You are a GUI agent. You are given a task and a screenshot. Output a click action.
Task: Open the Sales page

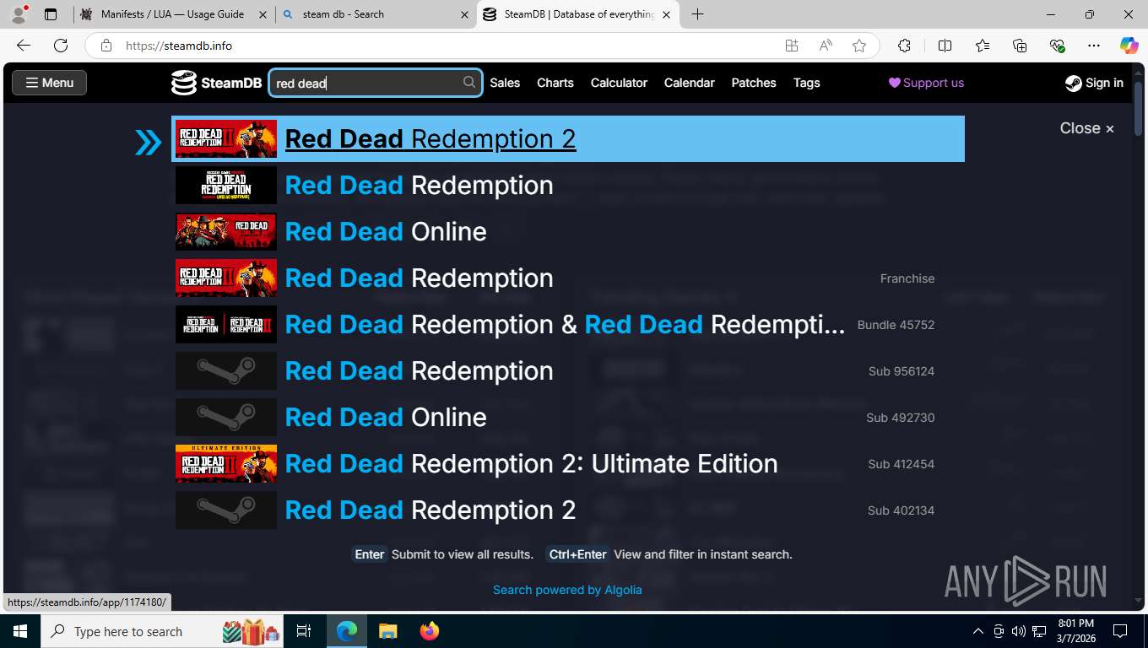pos(505,83)
